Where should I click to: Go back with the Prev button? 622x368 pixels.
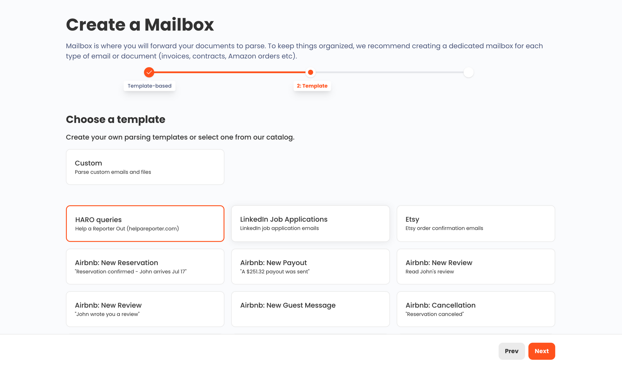click(x=512, y=351)
